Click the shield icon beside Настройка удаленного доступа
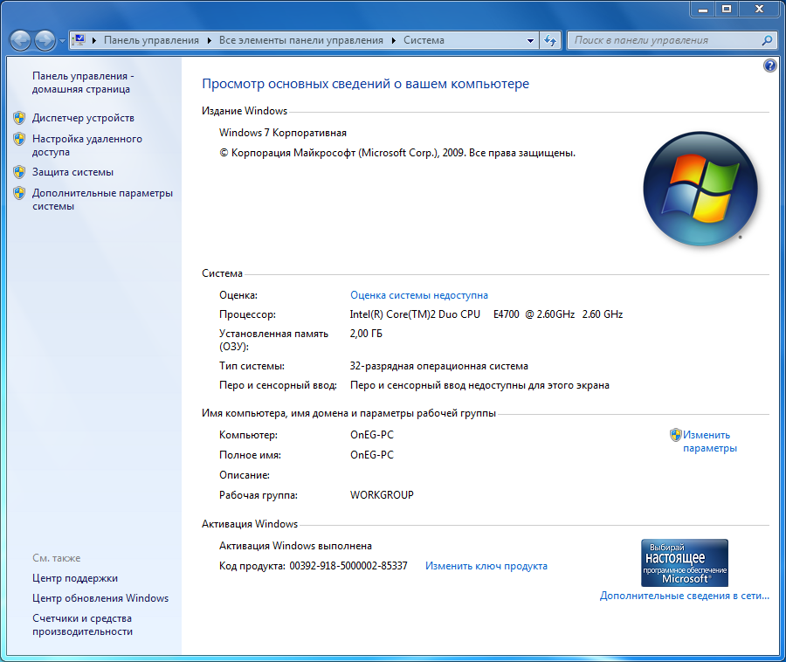The height and width of the screenshot is (662, 786). (x=19, y=139)
